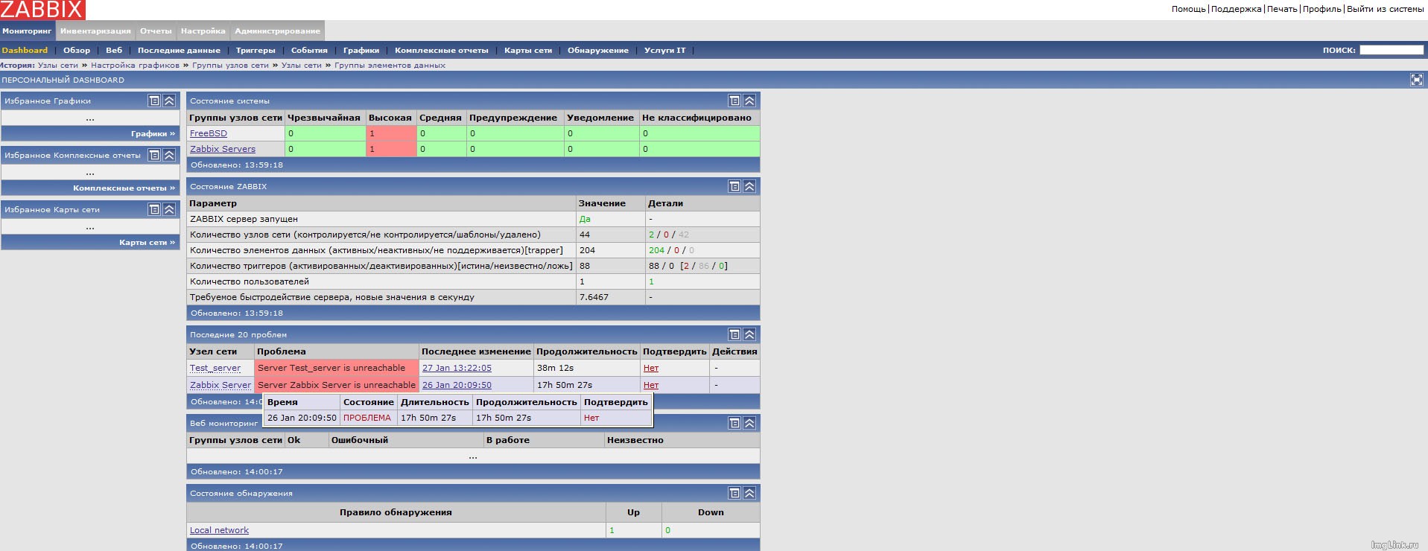Collapse the Избранное Графики widget

click(x=169, y=101)
